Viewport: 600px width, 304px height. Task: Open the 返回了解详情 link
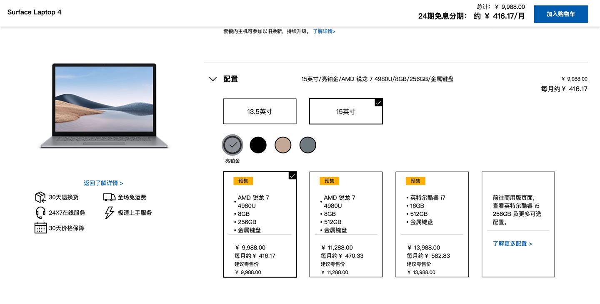pos(103,183)
